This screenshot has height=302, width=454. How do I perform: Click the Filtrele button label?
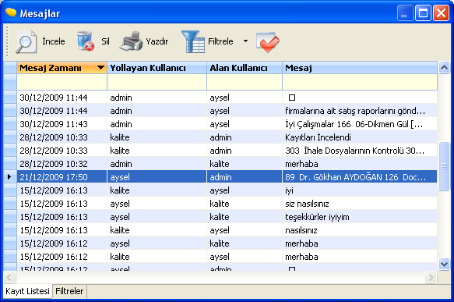coord(220,41)
